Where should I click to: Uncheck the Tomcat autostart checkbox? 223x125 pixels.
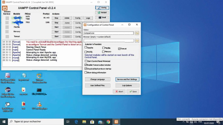pos(119,49)
